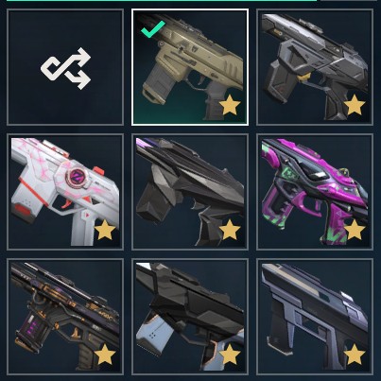Viewport: 381px width, 381px height.
Task: Pick the white and pink marbled skin
Action: coord(65,192)
